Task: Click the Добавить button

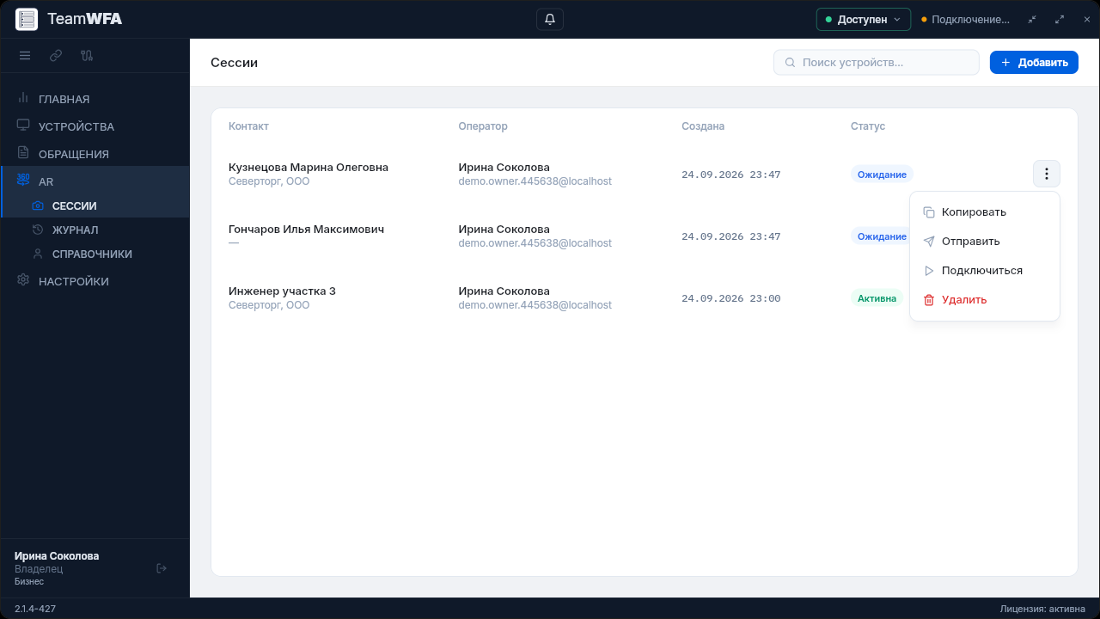Action: (x=1034, y=62)
